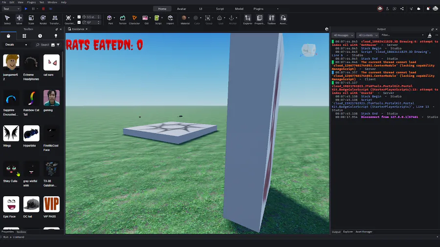
Task: Toggle the move snap increment checkbox
Action: click(x=79, y=17)
